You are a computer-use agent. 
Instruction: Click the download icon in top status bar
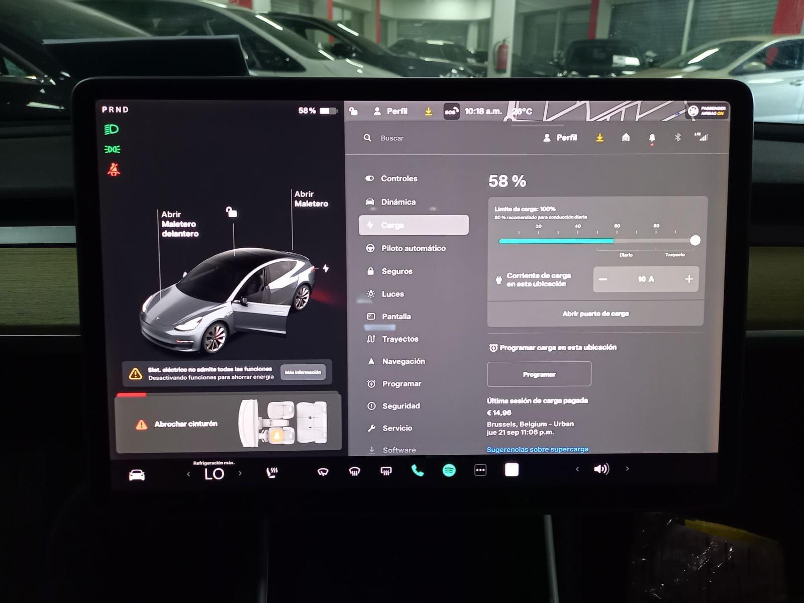(429, 112)
